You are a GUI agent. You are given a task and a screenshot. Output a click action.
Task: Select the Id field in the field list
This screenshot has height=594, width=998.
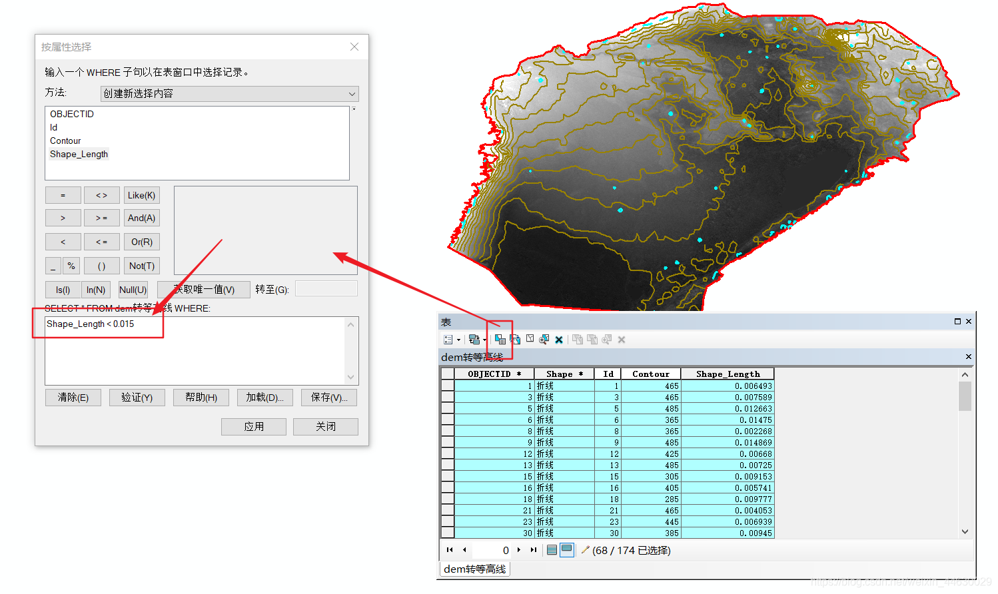54,127
